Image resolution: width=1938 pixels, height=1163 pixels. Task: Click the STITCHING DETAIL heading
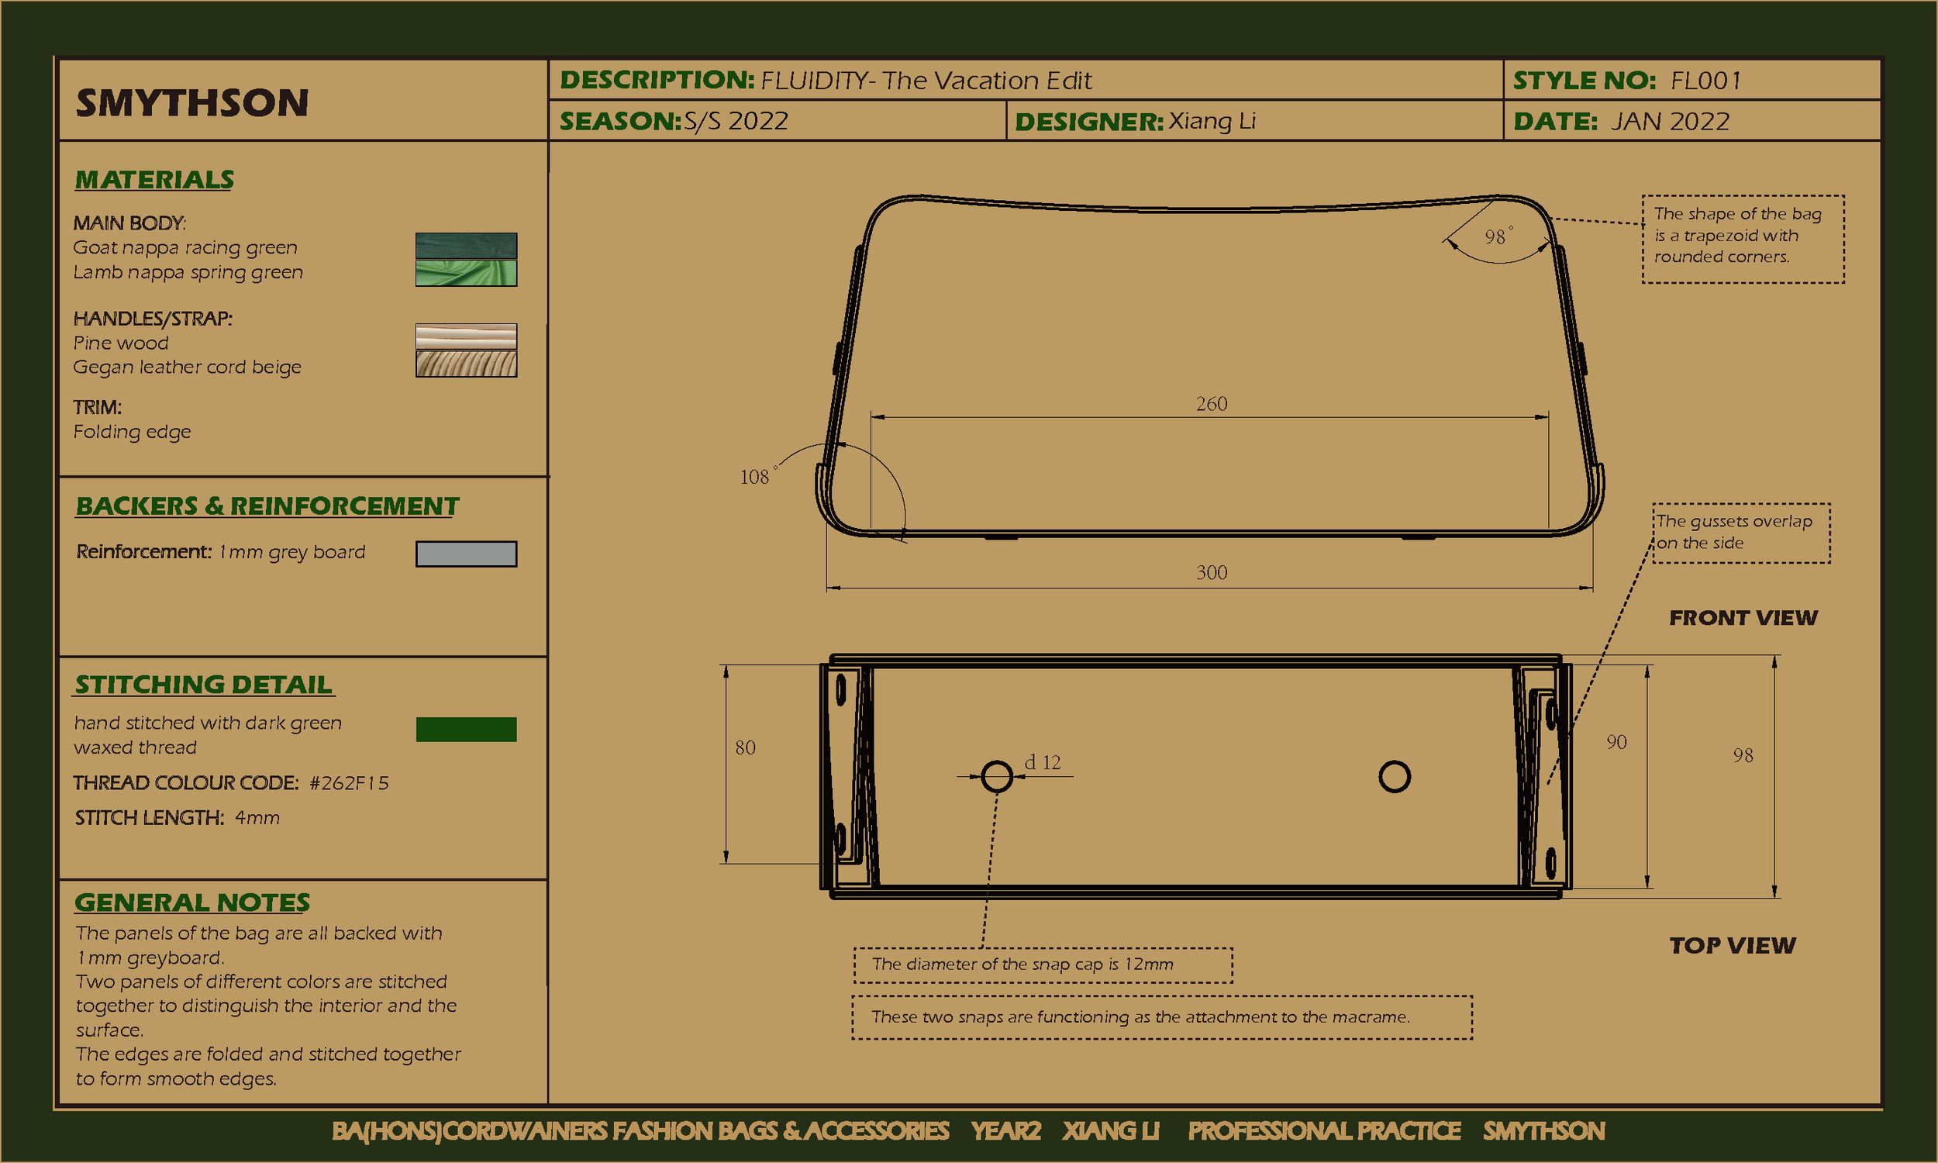tap(204, 684)
